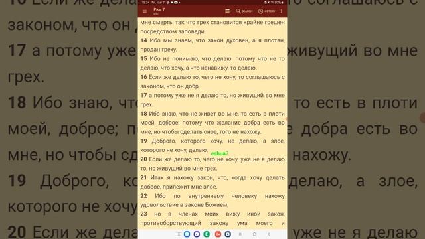The width and height of the screenshot is (425, 239).
Task: Open reading History
Action: [267, 11]
